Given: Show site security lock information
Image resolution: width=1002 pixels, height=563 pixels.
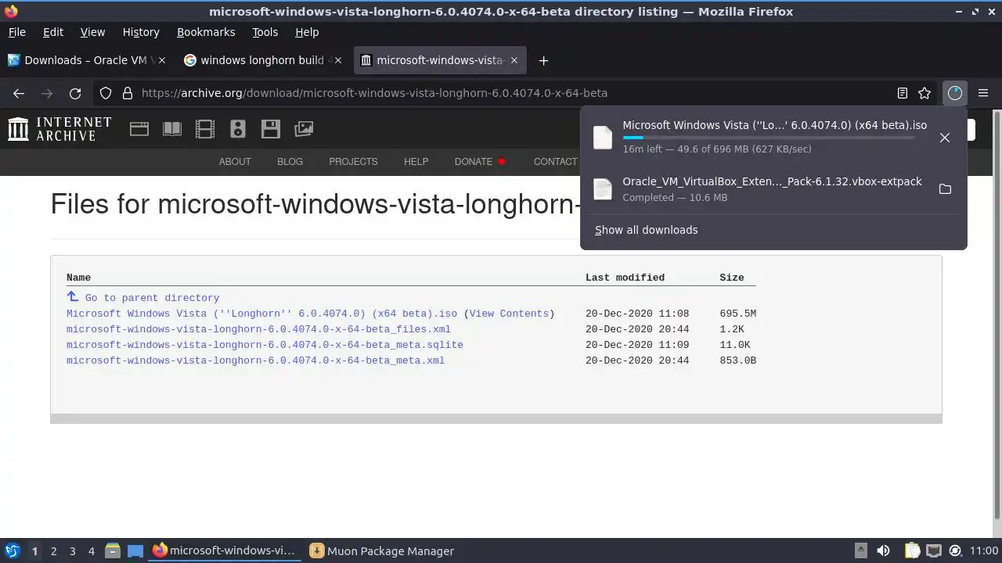Looking at the screenshot, I should coord(128,93).
